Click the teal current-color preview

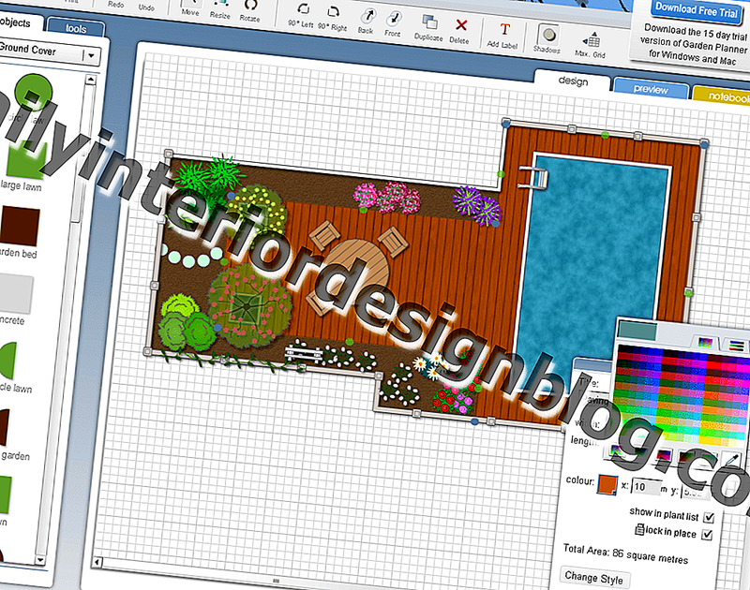point(637,330)
